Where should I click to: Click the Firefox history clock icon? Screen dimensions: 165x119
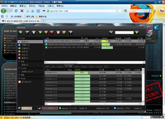(x=7, y=16)
